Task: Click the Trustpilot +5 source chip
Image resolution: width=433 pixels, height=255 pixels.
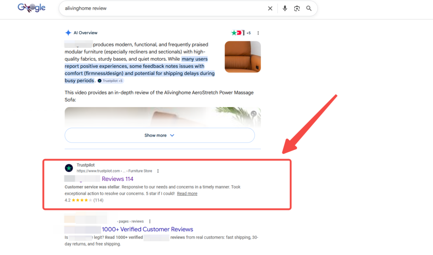Action: [x=110, y=81]
